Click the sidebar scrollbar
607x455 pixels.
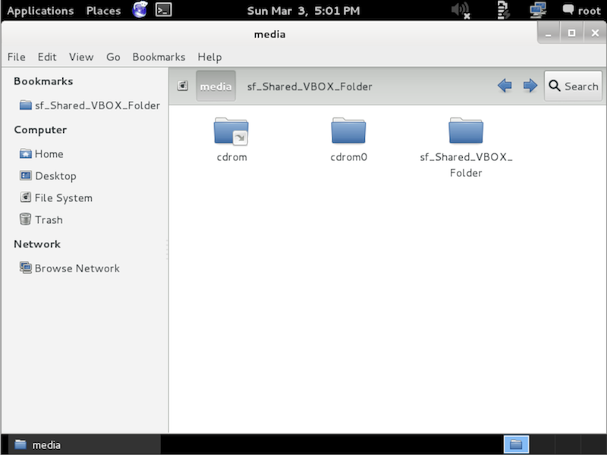point(165,250)
